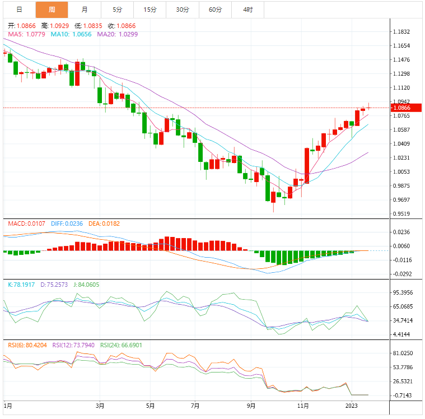This screenshot has height=419, width=425.
Task: Click the RSI(24): 66.6901 label
Action: pyautogui.click(x=121, y=345)
